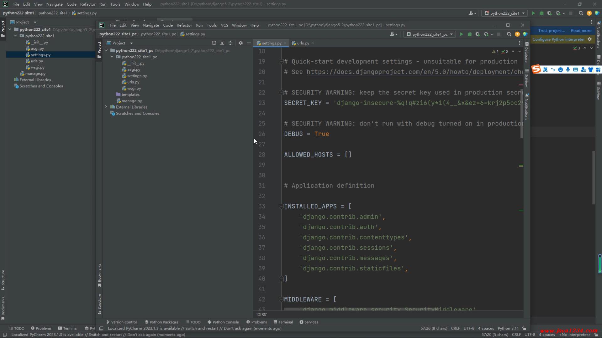
Task: Click Configure Python interpreter link
Action: 558,39
